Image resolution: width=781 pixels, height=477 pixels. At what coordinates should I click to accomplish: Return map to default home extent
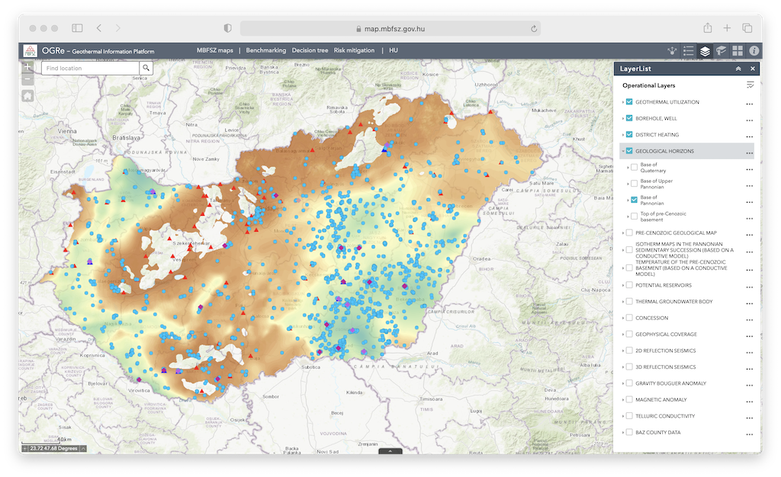27,96
